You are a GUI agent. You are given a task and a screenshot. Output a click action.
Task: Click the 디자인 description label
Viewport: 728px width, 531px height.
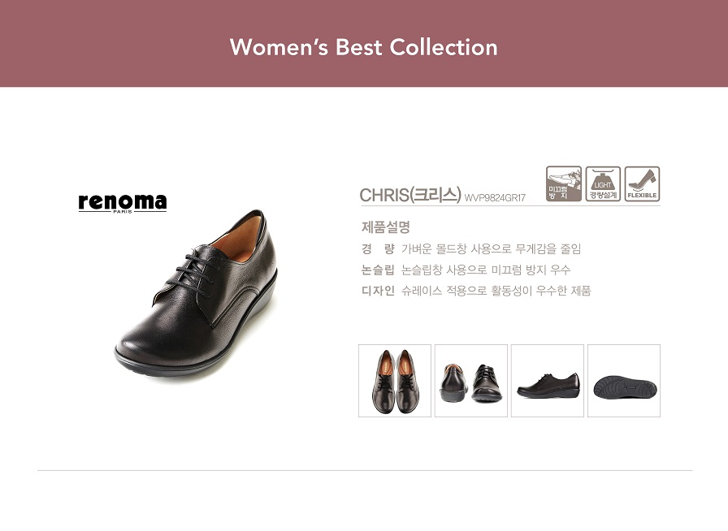tap(378, 291)
